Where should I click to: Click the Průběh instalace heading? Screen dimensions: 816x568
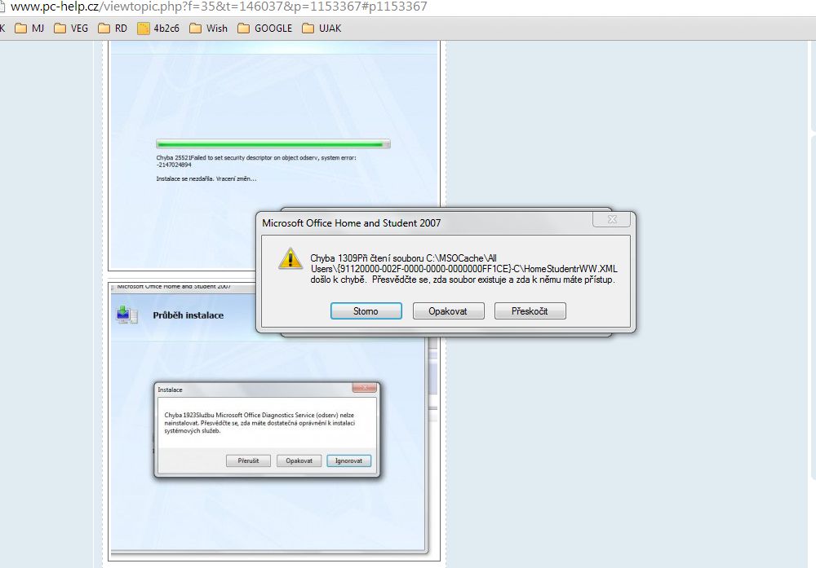pos(188,315)
